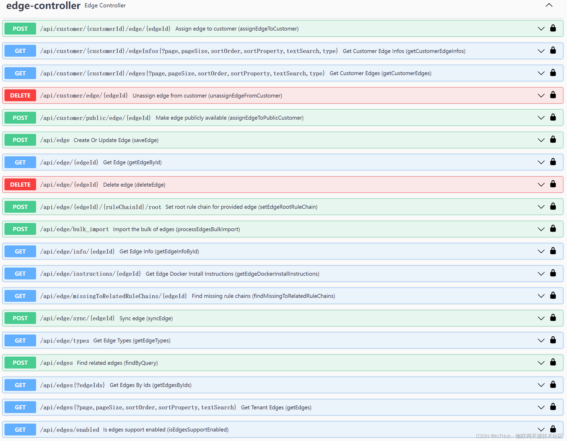567x441 pixels.
Task: Expand chevron for Get Edge by Id
Action: 541,162
